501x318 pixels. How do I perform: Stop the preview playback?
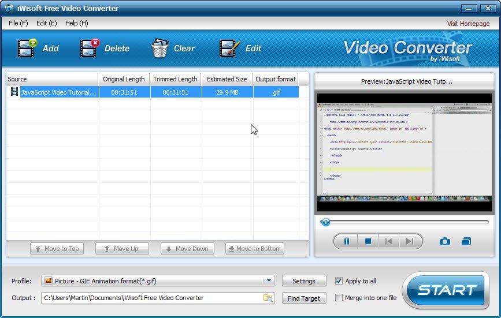pos(368,241)
